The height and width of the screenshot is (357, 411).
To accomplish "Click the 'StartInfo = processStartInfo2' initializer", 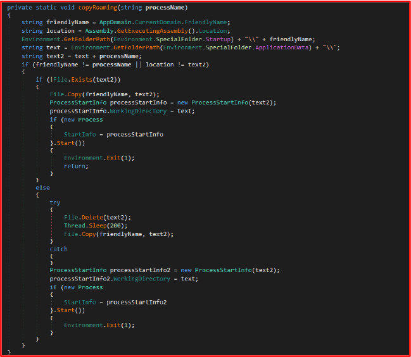I will pyautogui.click(x=115, y=302).
